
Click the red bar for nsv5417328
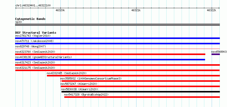(x=142, y=97)
